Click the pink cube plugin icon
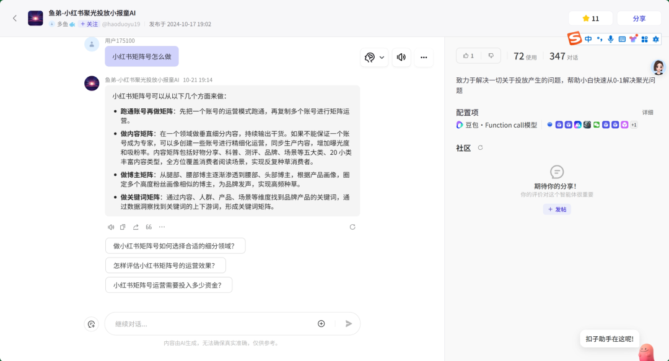Image resolution: width=669 pixels, height=361 pixels. click(624, 125)
